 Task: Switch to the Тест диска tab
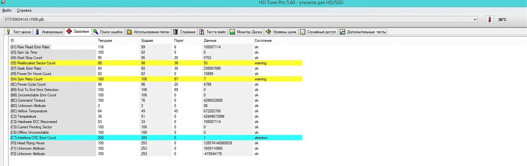point(19,32)
